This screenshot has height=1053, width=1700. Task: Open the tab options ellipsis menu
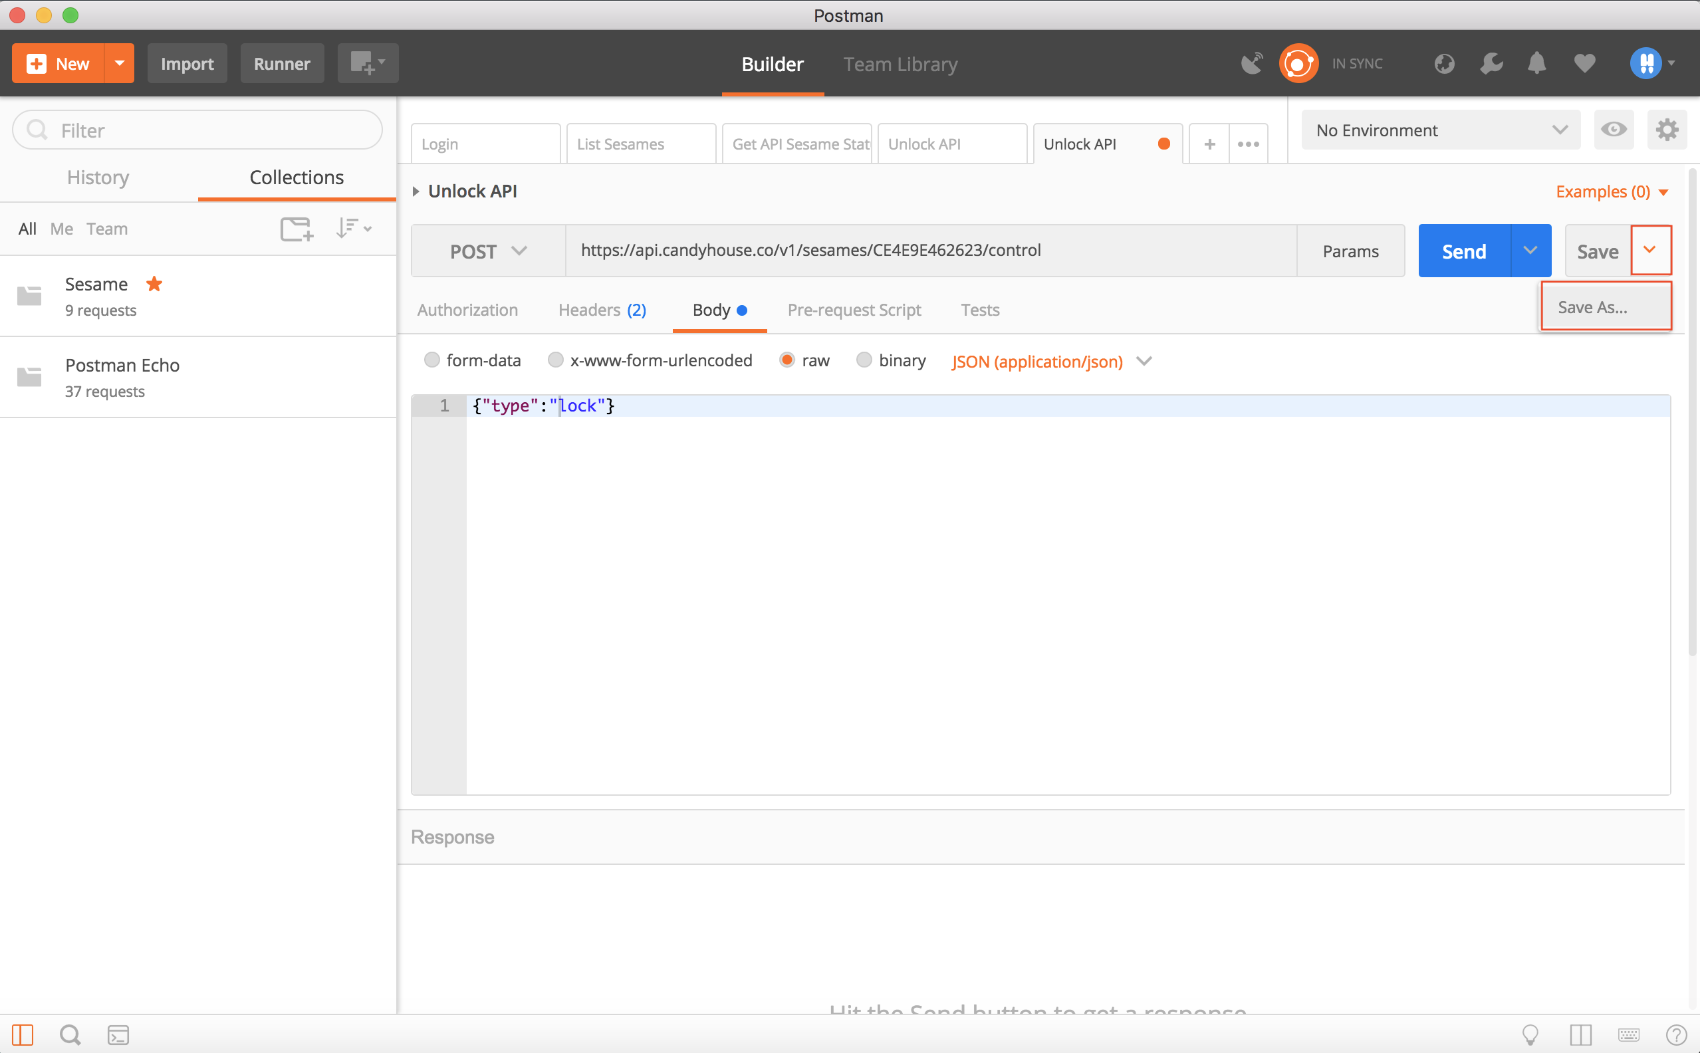coord(1248,144)
